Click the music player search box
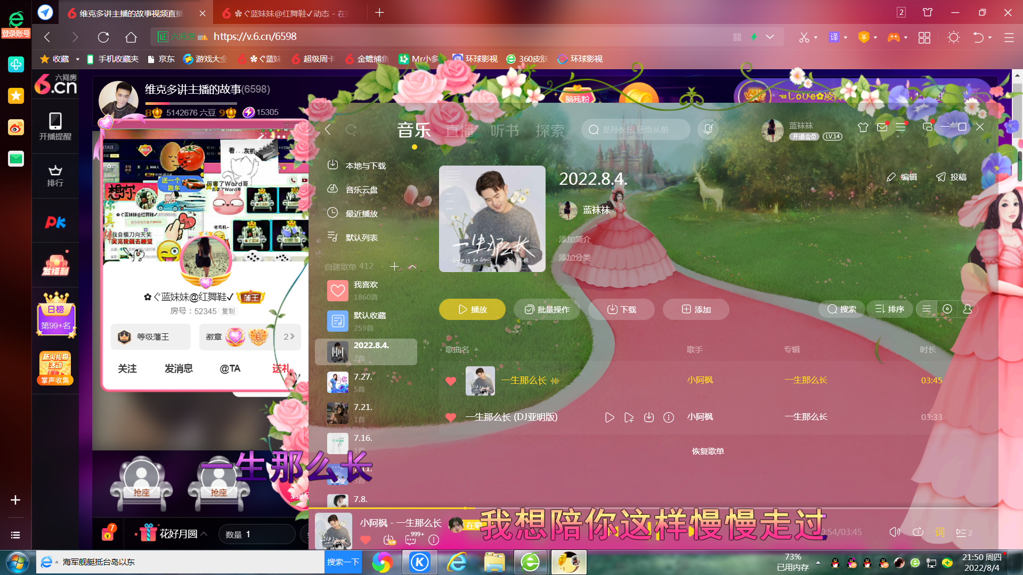Image resolution: width=1023 pixels, height=575 pixels. [x=636, y=130]
